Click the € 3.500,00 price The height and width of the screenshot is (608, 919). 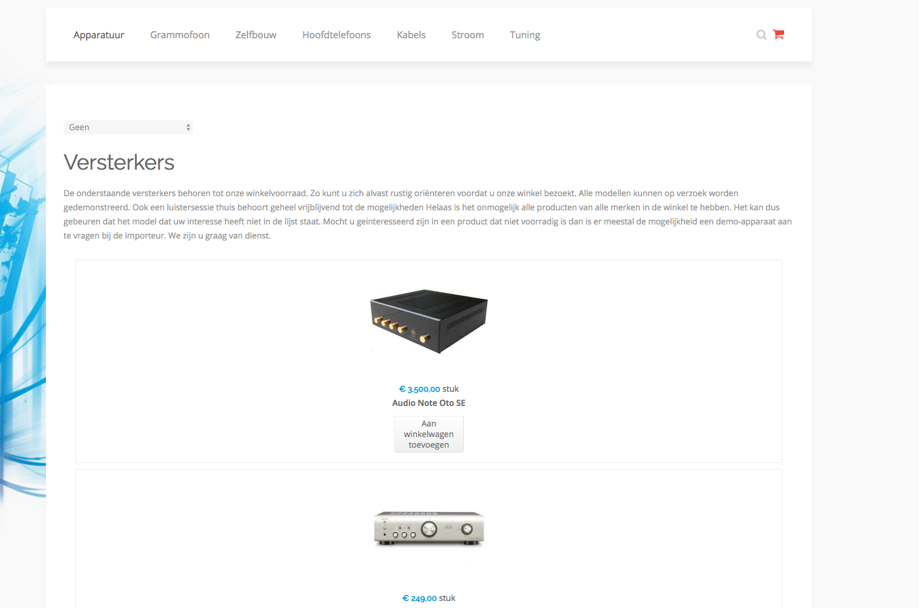(419, 389)
